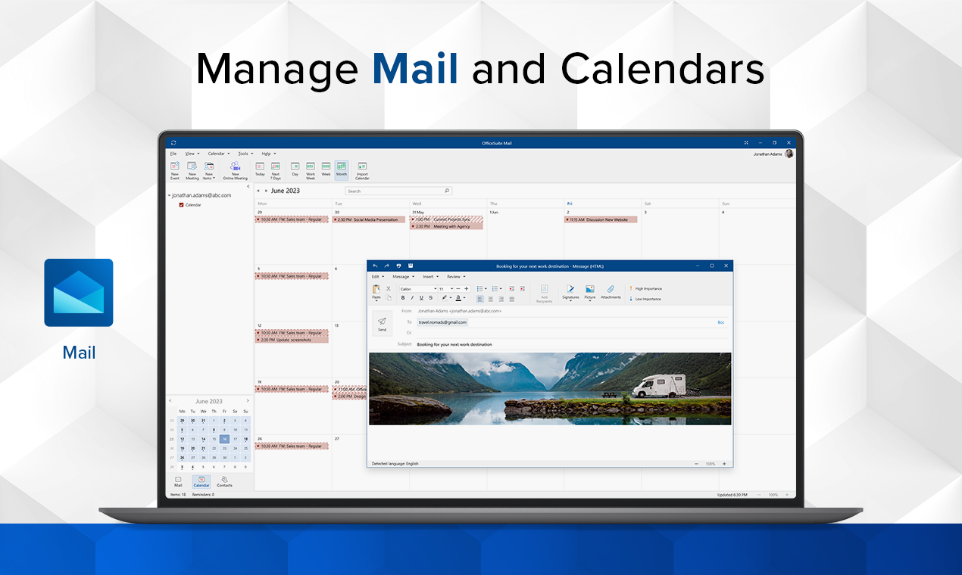Mark message as Low Importance
962x575 pixels.
(645, 299)
